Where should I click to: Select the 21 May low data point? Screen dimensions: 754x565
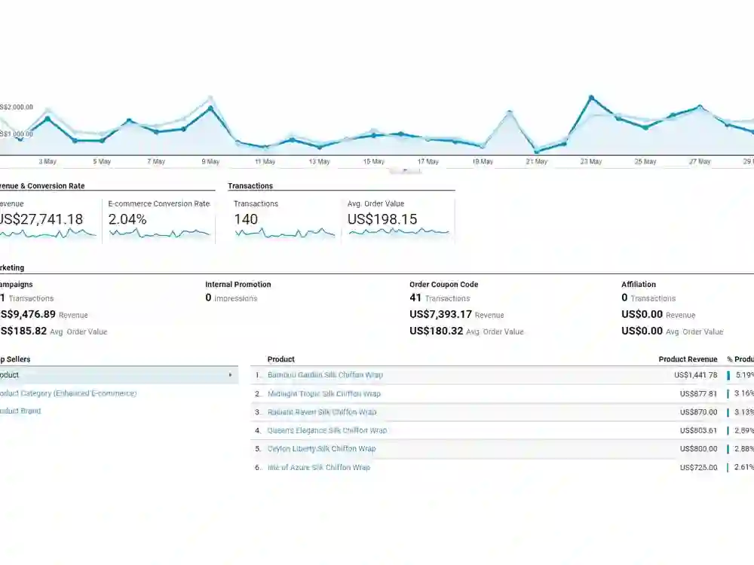click(x=537, y=151)
